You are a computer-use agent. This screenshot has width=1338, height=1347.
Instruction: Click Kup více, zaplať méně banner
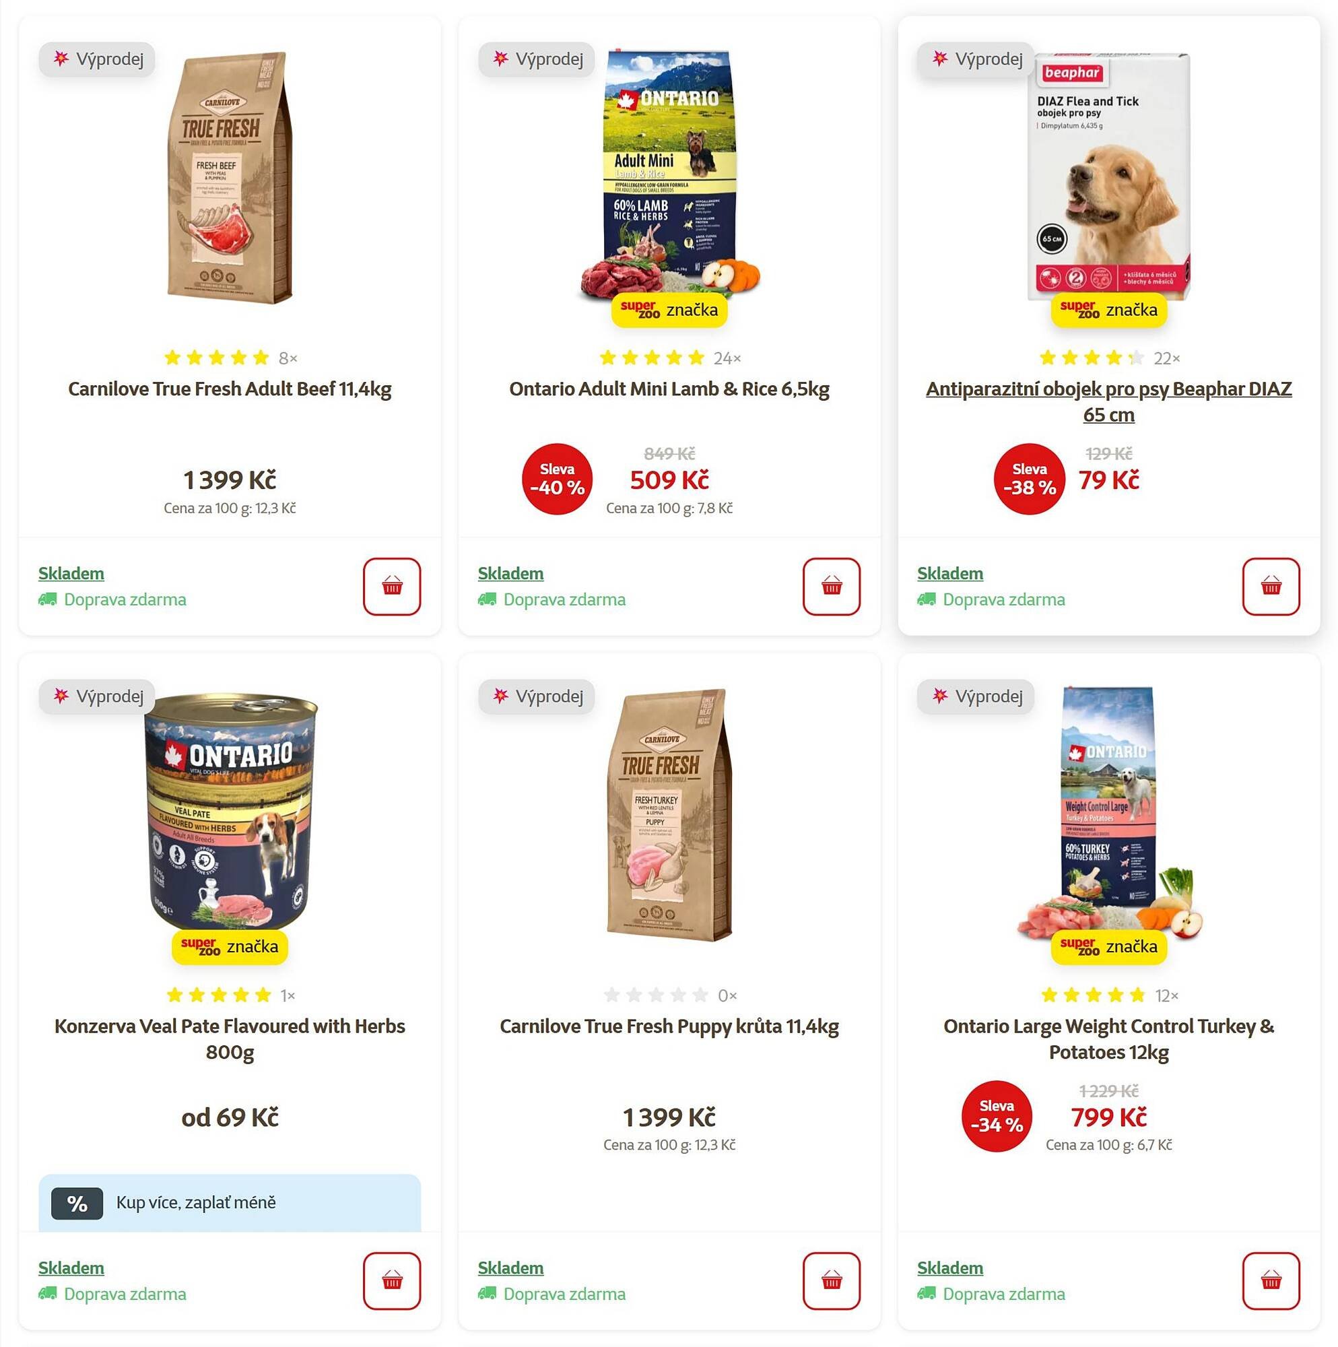pos(230,1204)
